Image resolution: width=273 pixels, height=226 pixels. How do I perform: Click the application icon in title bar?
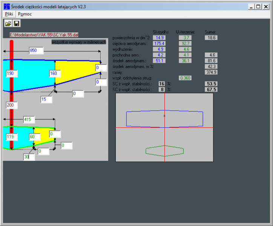click(6, 6)
